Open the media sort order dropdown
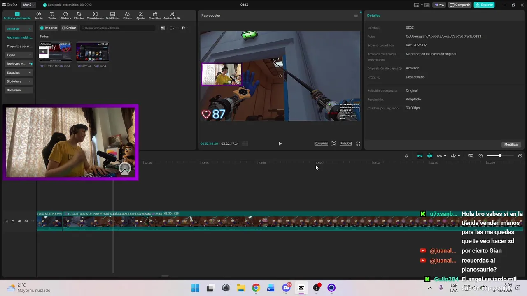The width and height of the screenshot is (527, 296). [173, 28]
